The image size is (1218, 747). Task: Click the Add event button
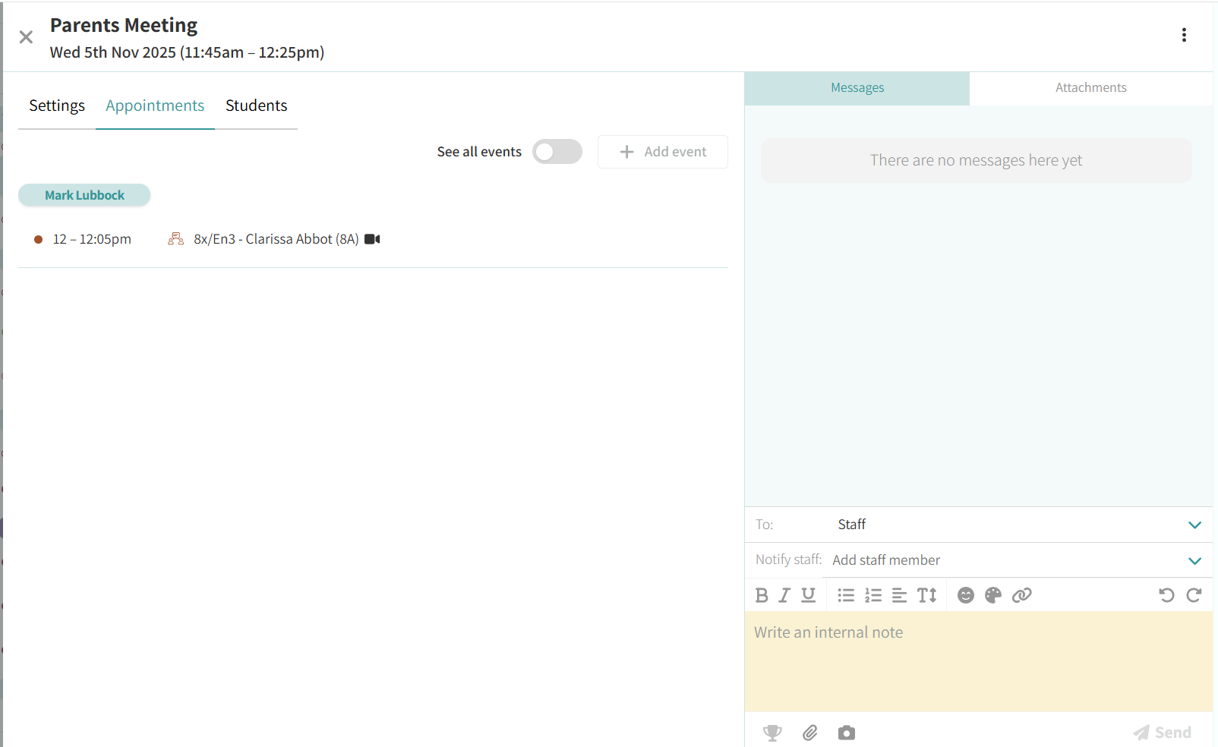coord(663,152)
